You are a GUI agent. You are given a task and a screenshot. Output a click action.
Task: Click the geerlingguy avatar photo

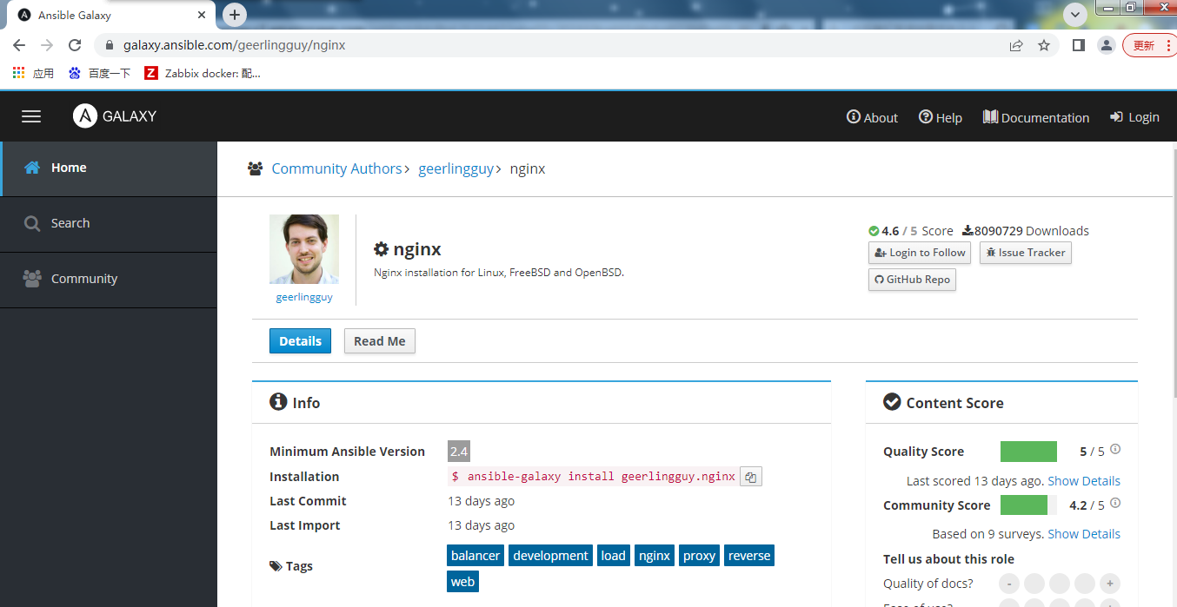(304, 249)
